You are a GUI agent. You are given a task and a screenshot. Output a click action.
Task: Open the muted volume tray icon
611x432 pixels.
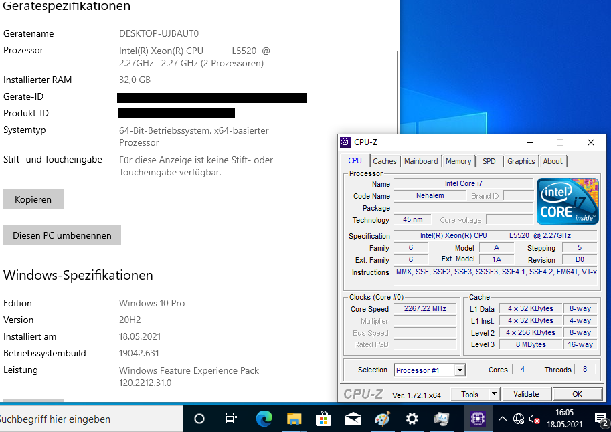(534, 419)
